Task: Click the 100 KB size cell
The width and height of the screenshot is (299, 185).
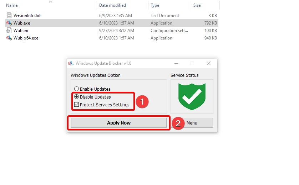Action: pyautogui.click(x=211, y=31)
